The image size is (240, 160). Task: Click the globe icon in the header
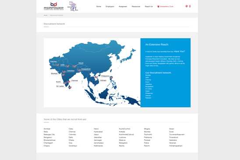[187, 6]
